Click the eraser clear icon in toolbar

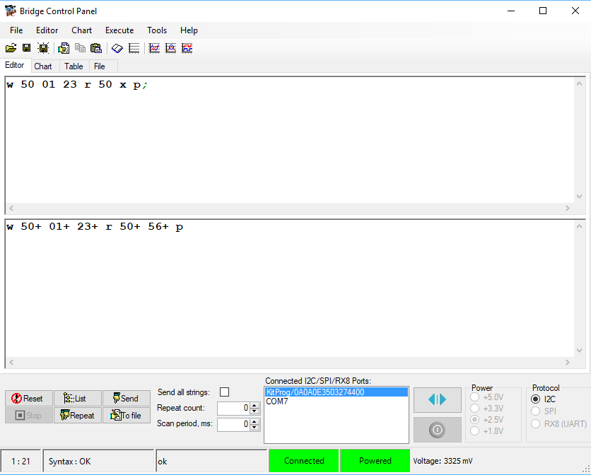pyautogui.click(x=117, y=48)
